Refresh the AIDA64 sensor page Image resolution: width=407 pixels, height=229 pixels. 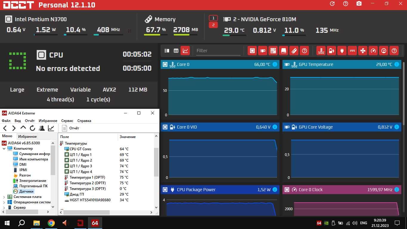tap(32, 128)
